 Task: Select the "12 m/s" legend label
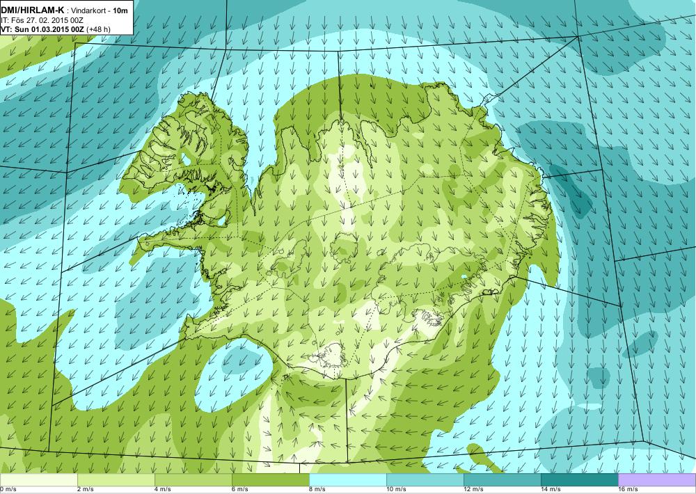[x=473, y=490]
